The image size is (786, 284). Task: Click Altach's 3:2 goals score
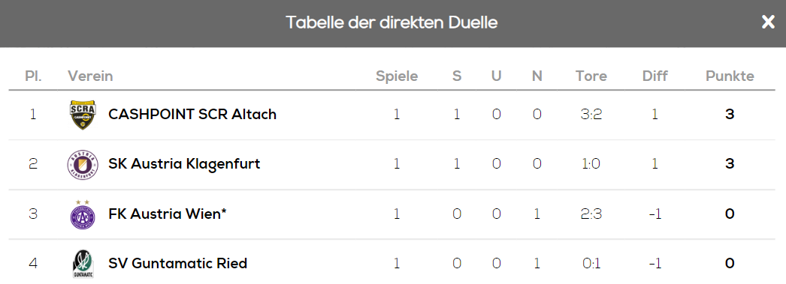coord(591,115)
